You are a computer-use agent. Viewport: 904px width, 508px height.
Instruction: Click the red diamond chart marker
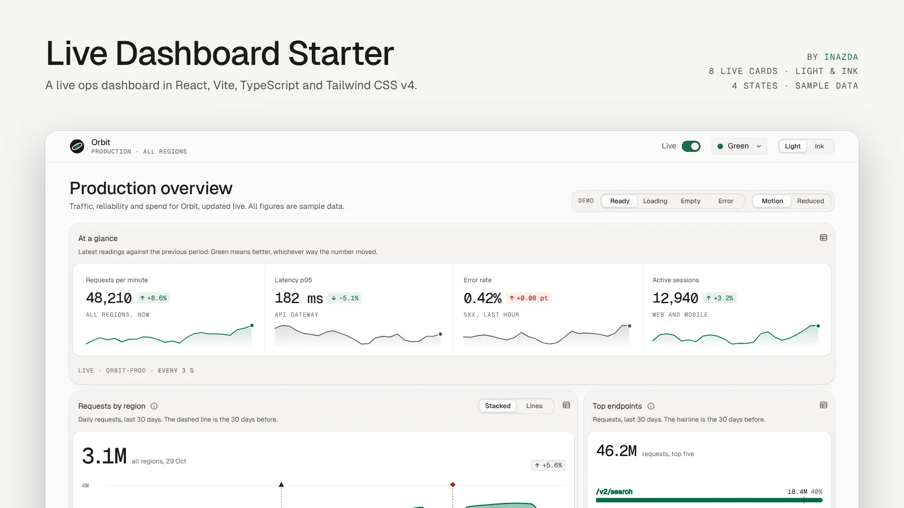(x=453, y=484)
